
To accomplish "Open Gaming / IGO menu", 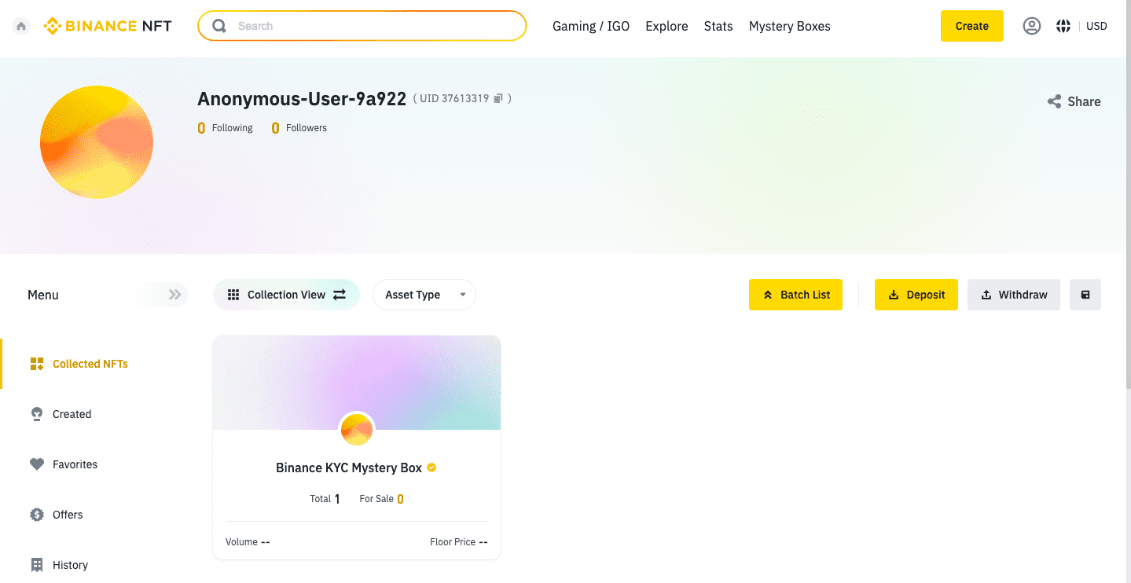I will click(x=591, y=26).
